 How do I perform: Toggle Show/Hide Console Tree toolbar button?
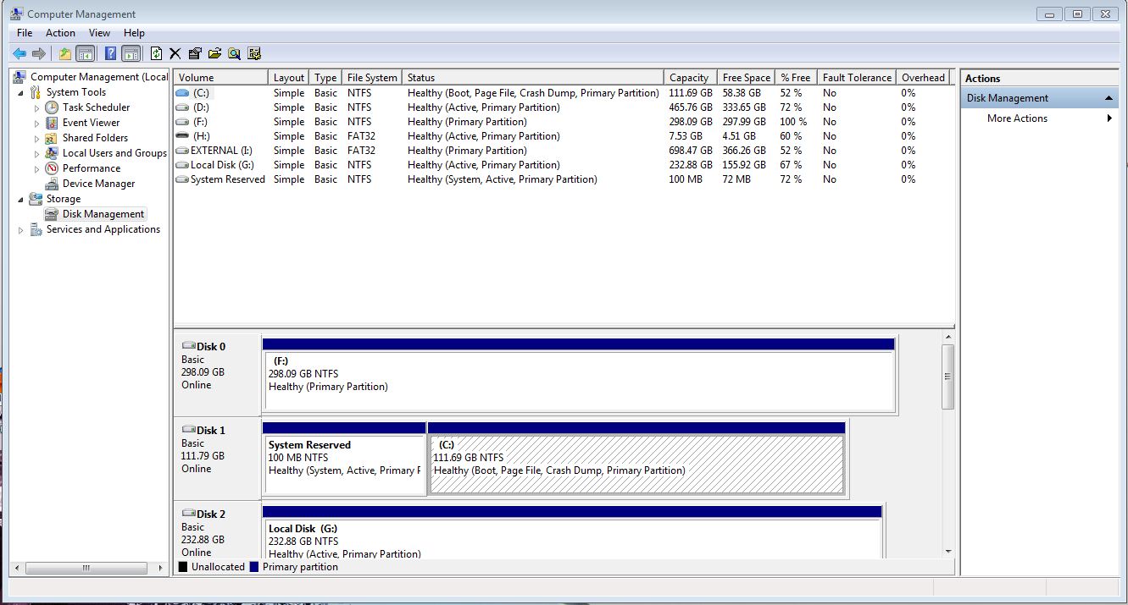click(86, 53)
